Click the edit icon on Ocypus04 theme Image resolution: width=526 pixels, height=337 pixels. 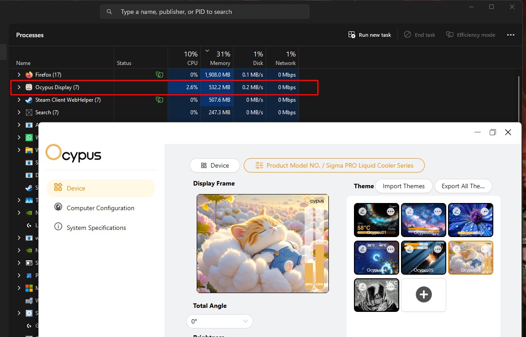pos(362,249)
